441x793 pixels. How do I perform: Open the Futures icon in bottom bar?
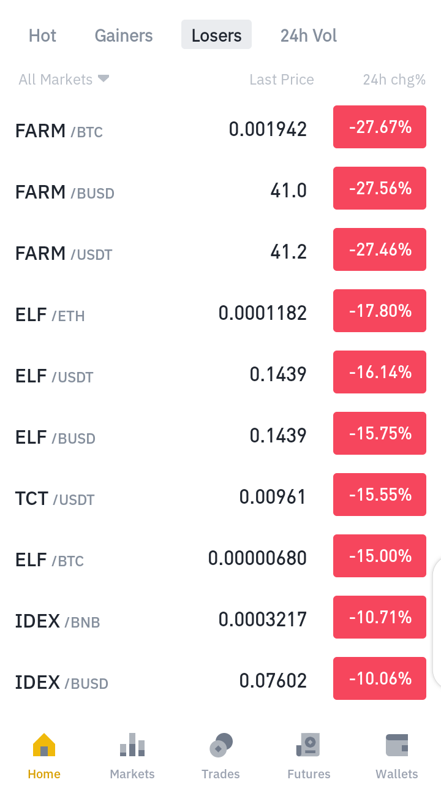[x=309, y=745]
